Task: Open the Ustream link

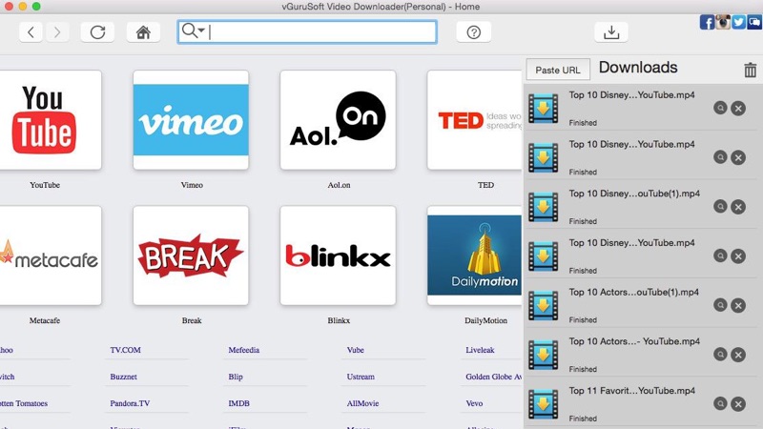Action: (361, 377)
